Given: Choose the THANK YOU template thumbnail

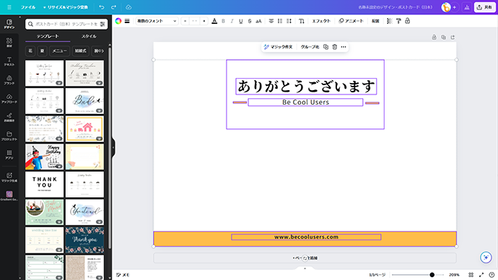Looking at the screenshot, I should click(x=45, y=185).
